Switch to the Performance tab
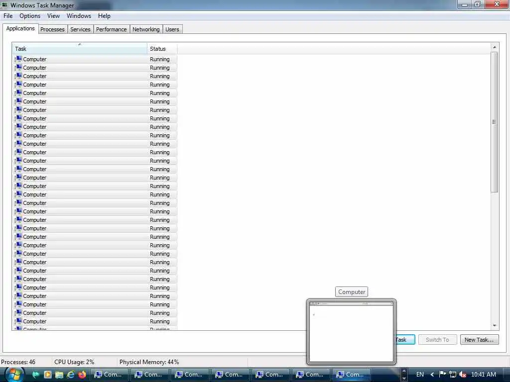The height and width of the screenshot is (382, 510). [111, 29]
